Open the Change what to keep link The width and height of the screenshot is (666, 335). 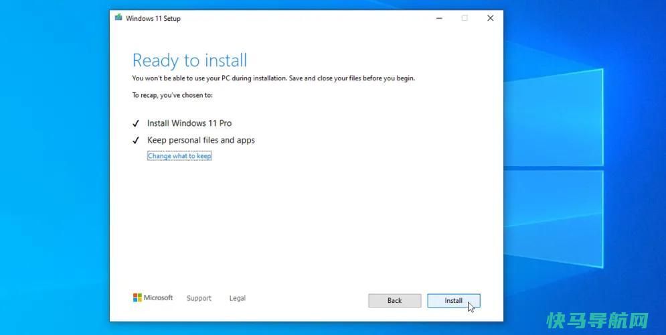179,156
